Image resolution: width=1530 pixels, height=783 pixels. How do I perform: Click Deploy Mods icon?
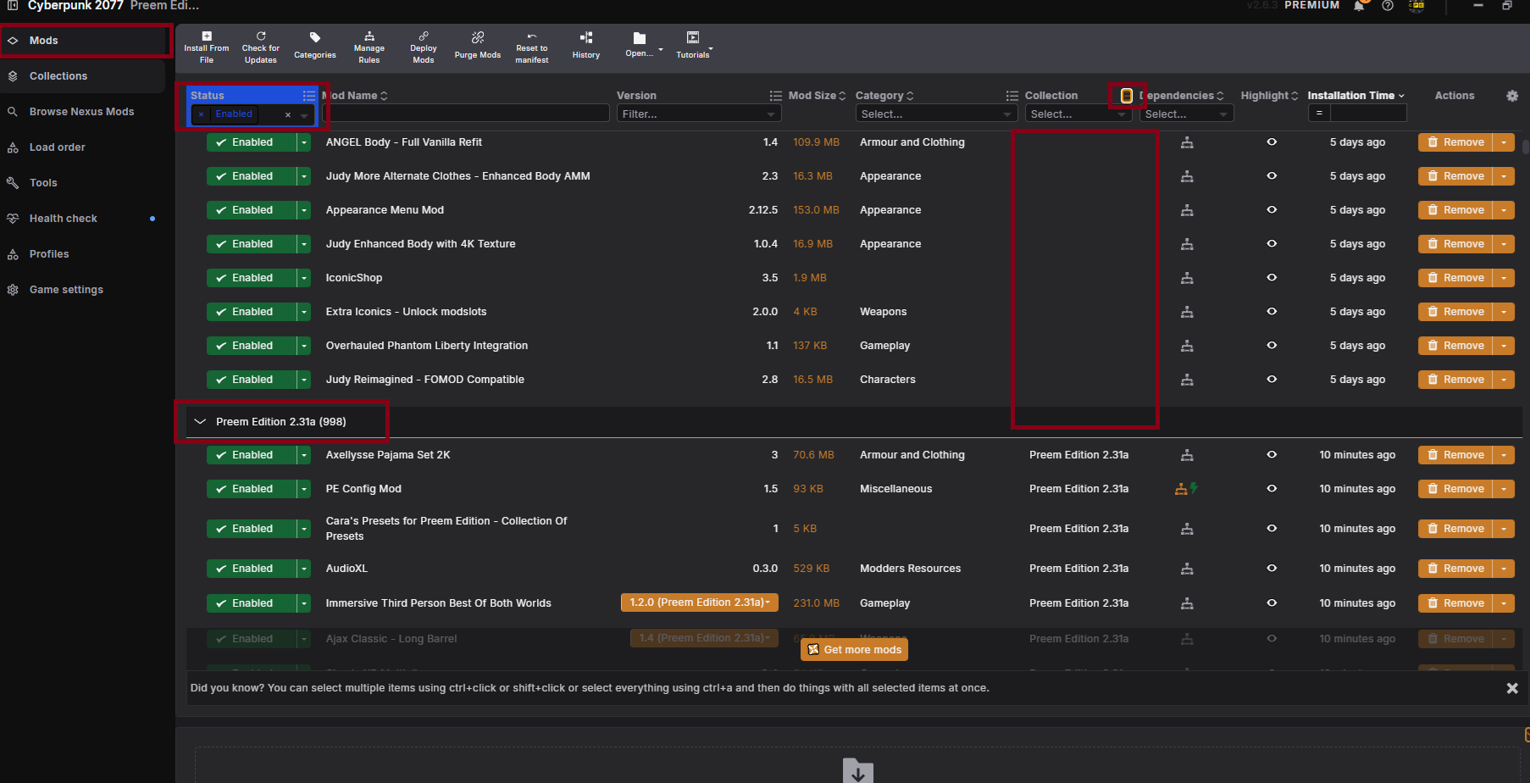424,47
